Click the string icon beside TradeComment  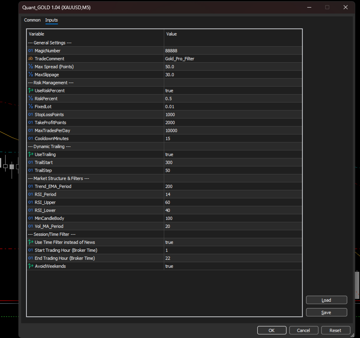(30, 59)
